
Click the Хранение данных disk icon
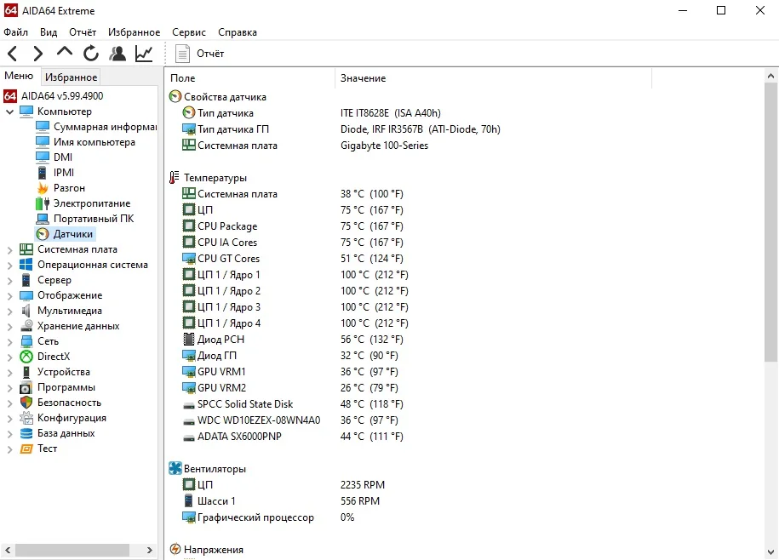[26, 326]
